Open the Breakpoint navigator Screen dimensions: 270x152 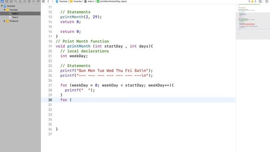pyautogui.click(x=34, y=1)
